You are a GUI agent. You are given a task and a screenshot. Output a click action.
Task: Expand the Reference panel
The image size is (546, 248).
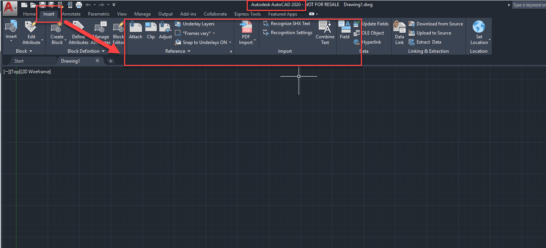[189, 51]
